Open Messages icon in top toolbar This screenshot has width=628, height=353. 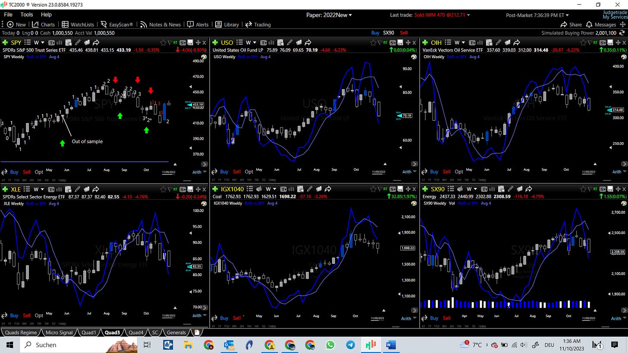pyautogui.click(x=588, y=25)
